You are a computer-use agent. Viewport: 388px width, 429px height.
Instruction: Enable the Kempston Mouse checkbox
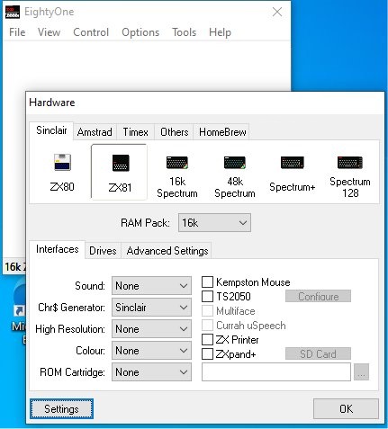pyautogui.click(x=207, y=282)
